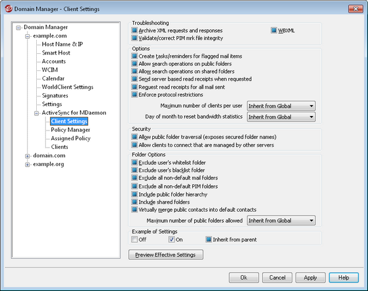Click Preview Effective Settings button
368x291 pixels.
point(166,255)
